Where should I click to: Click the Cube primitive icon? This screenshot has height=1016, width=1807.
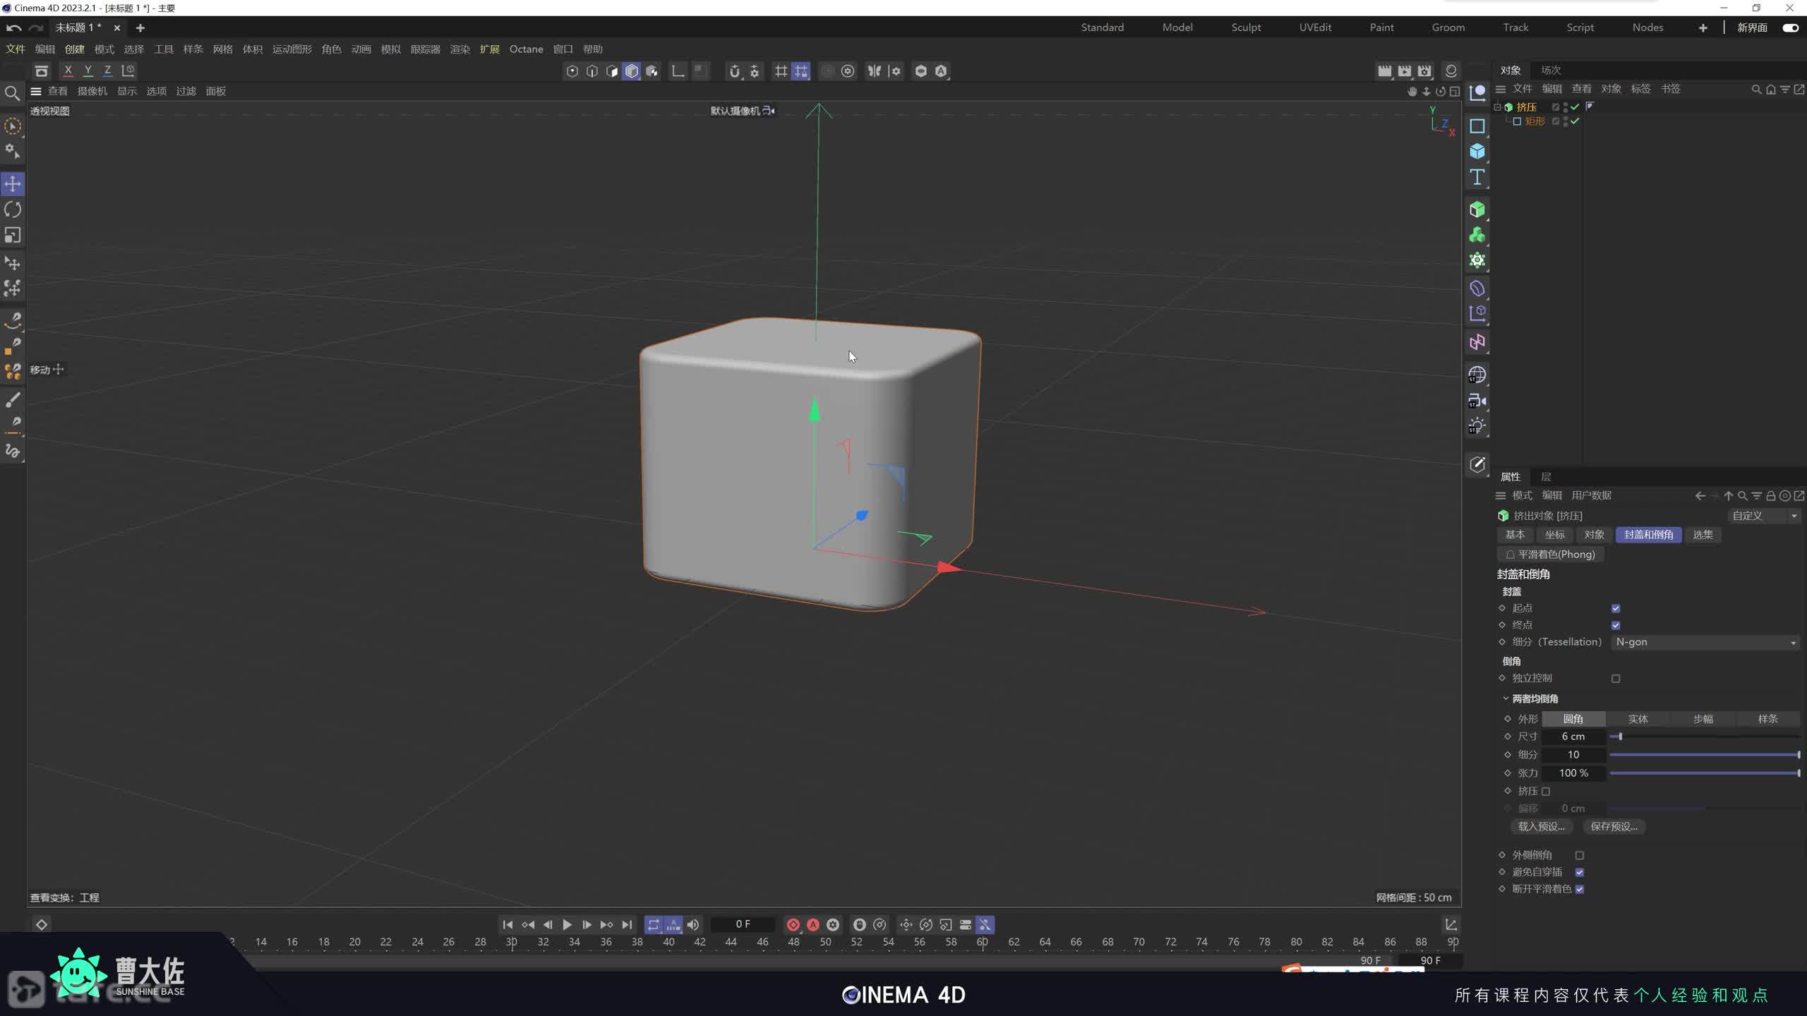tap(1477, 152)
